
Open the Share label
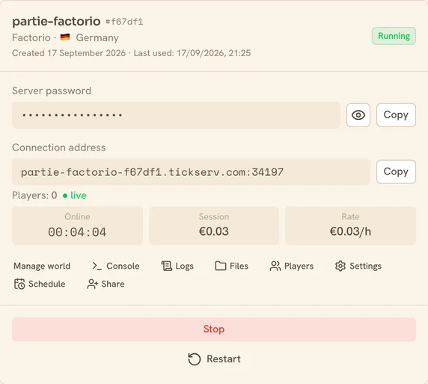click(x=113, y=284)
